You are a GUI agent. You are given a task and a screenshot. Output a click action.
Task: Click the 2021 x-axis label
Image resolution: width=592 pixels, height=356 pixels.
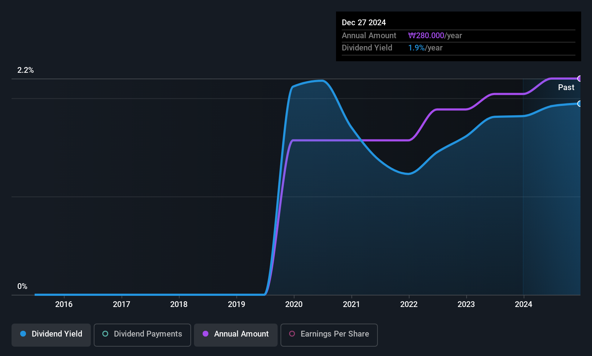click(x=352, y=304)
